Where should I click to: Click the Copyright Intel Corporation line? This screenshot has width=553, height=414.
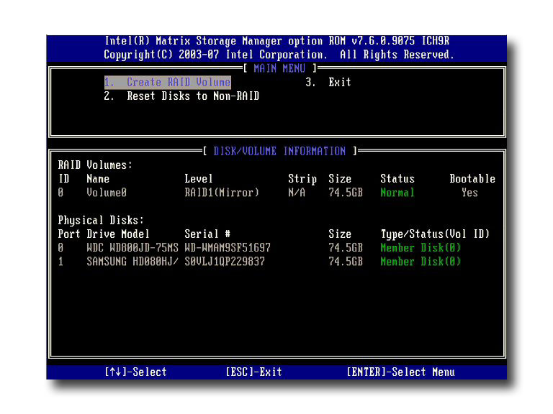(x=279, y=55)
